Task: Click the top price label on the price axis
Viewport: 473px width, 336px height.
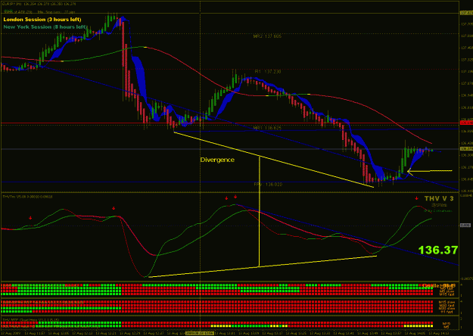Action: pyautogui.click(x=466, y=13)
